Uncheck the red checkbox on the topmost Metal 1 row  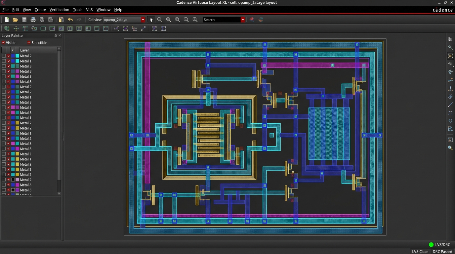coord(9,61)
